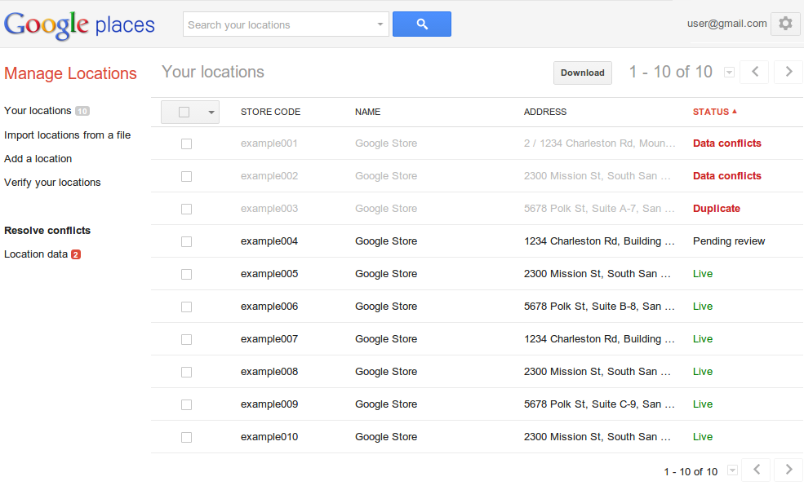Click address 5678 Polk St, Suite A-7

599,209
